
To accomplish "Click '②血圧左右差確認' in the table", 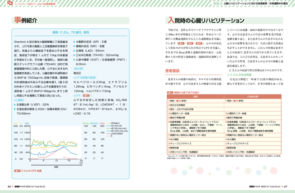I will click(176, 105).
